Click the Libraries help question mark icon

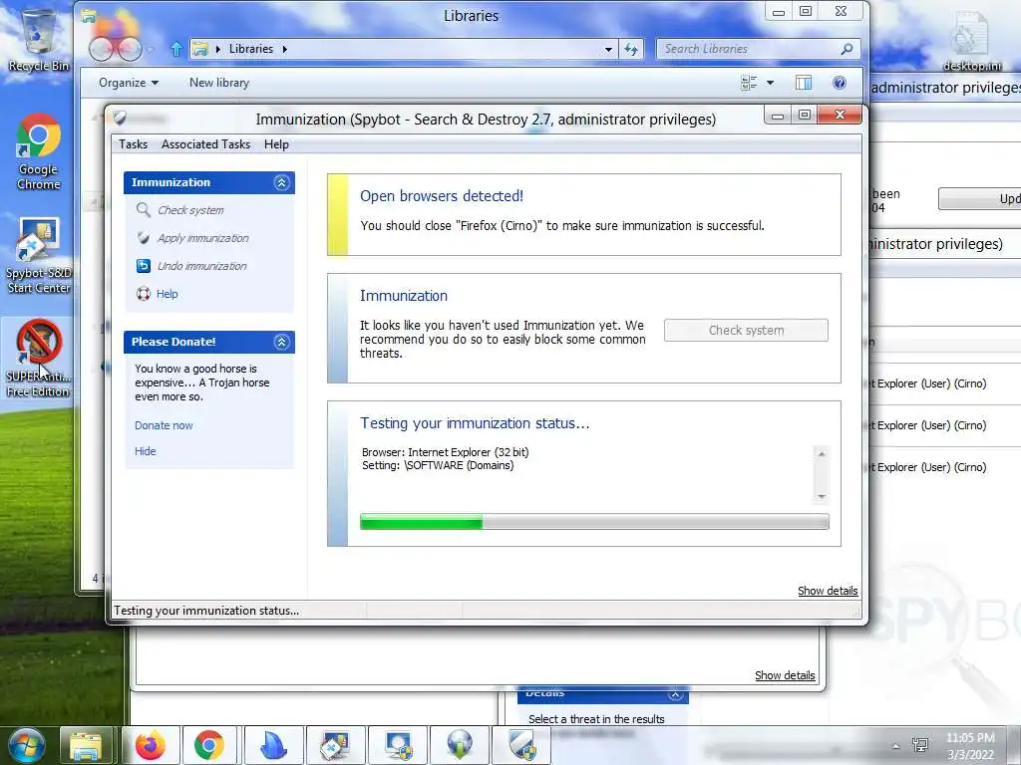pyautogui.click(x=840, y=83)
